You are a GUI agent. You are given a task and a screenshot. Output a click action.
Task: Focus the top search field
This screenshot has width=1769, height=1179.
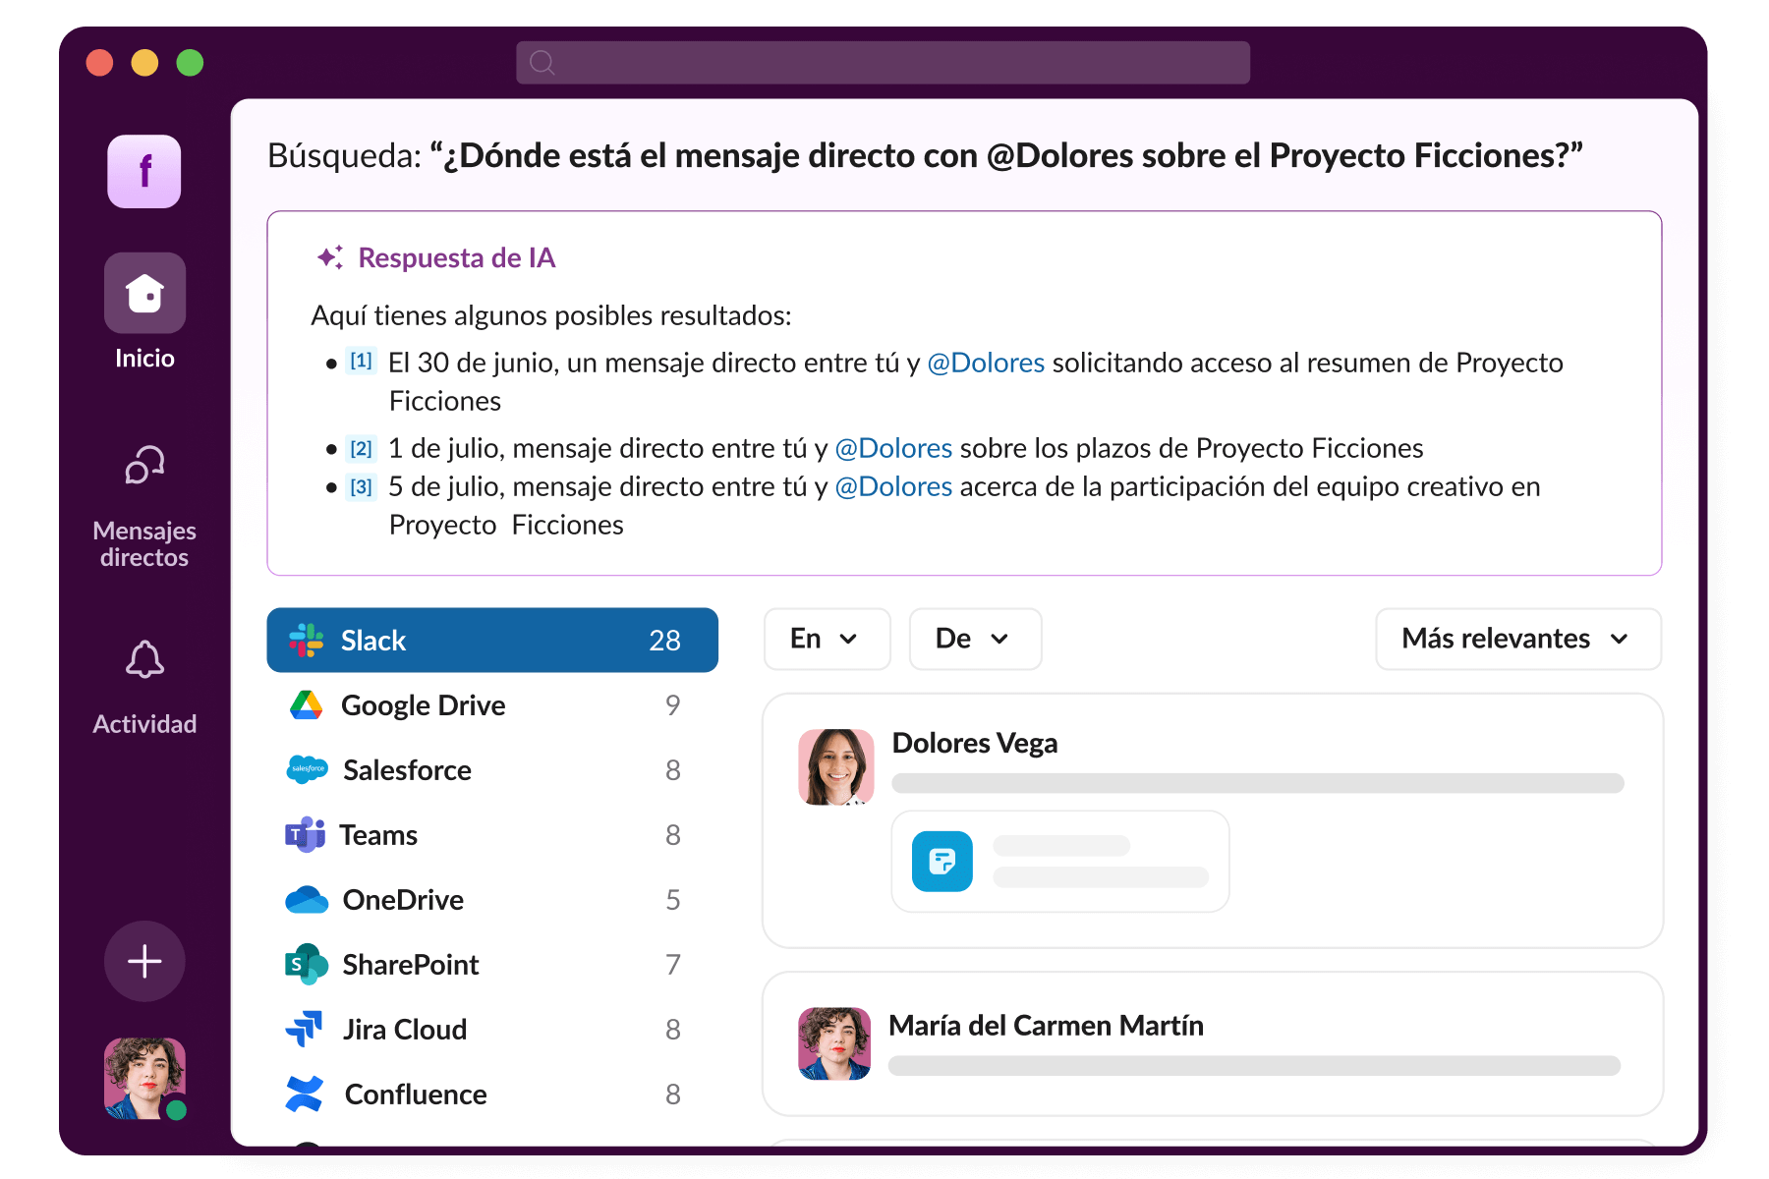click(x=883, y=63)
